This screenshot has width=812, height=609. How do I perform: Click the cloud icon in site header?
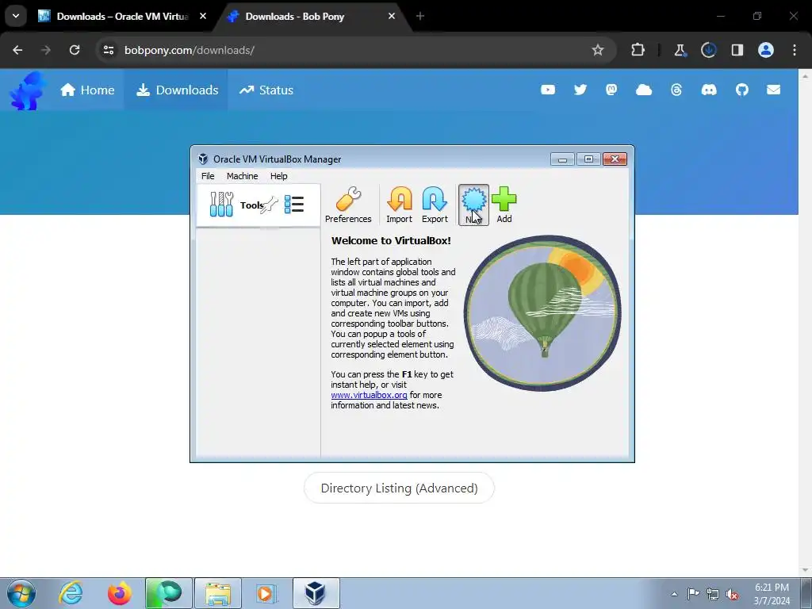point(644,90)
